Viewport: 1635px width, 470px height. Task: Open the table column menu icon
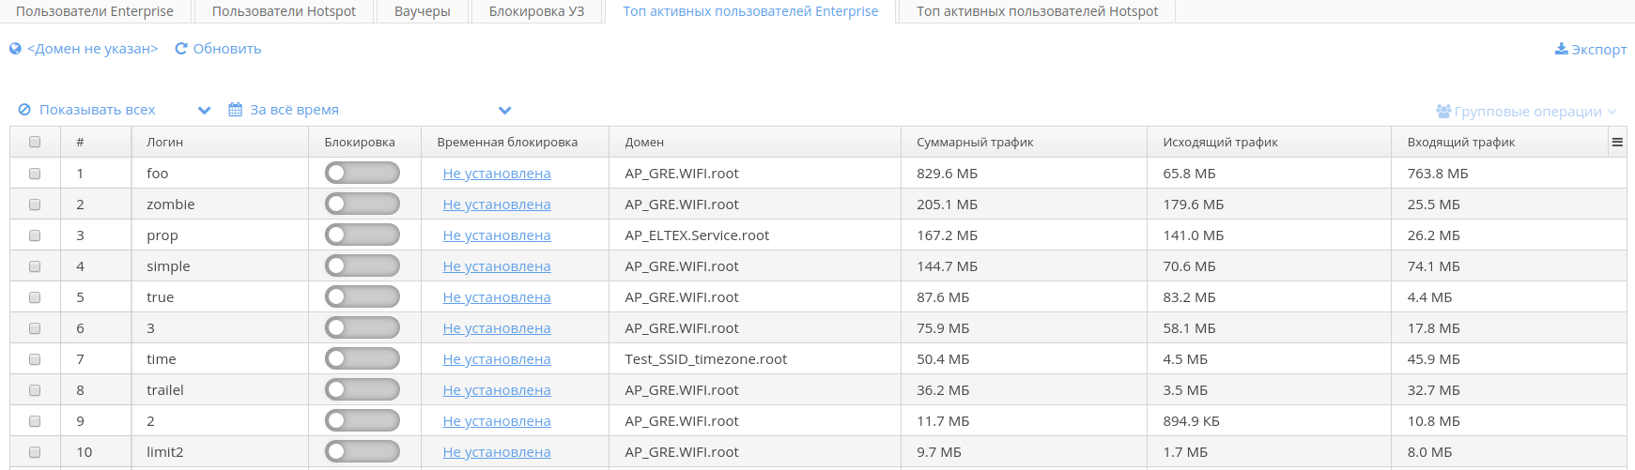(x=1617, y=143)
